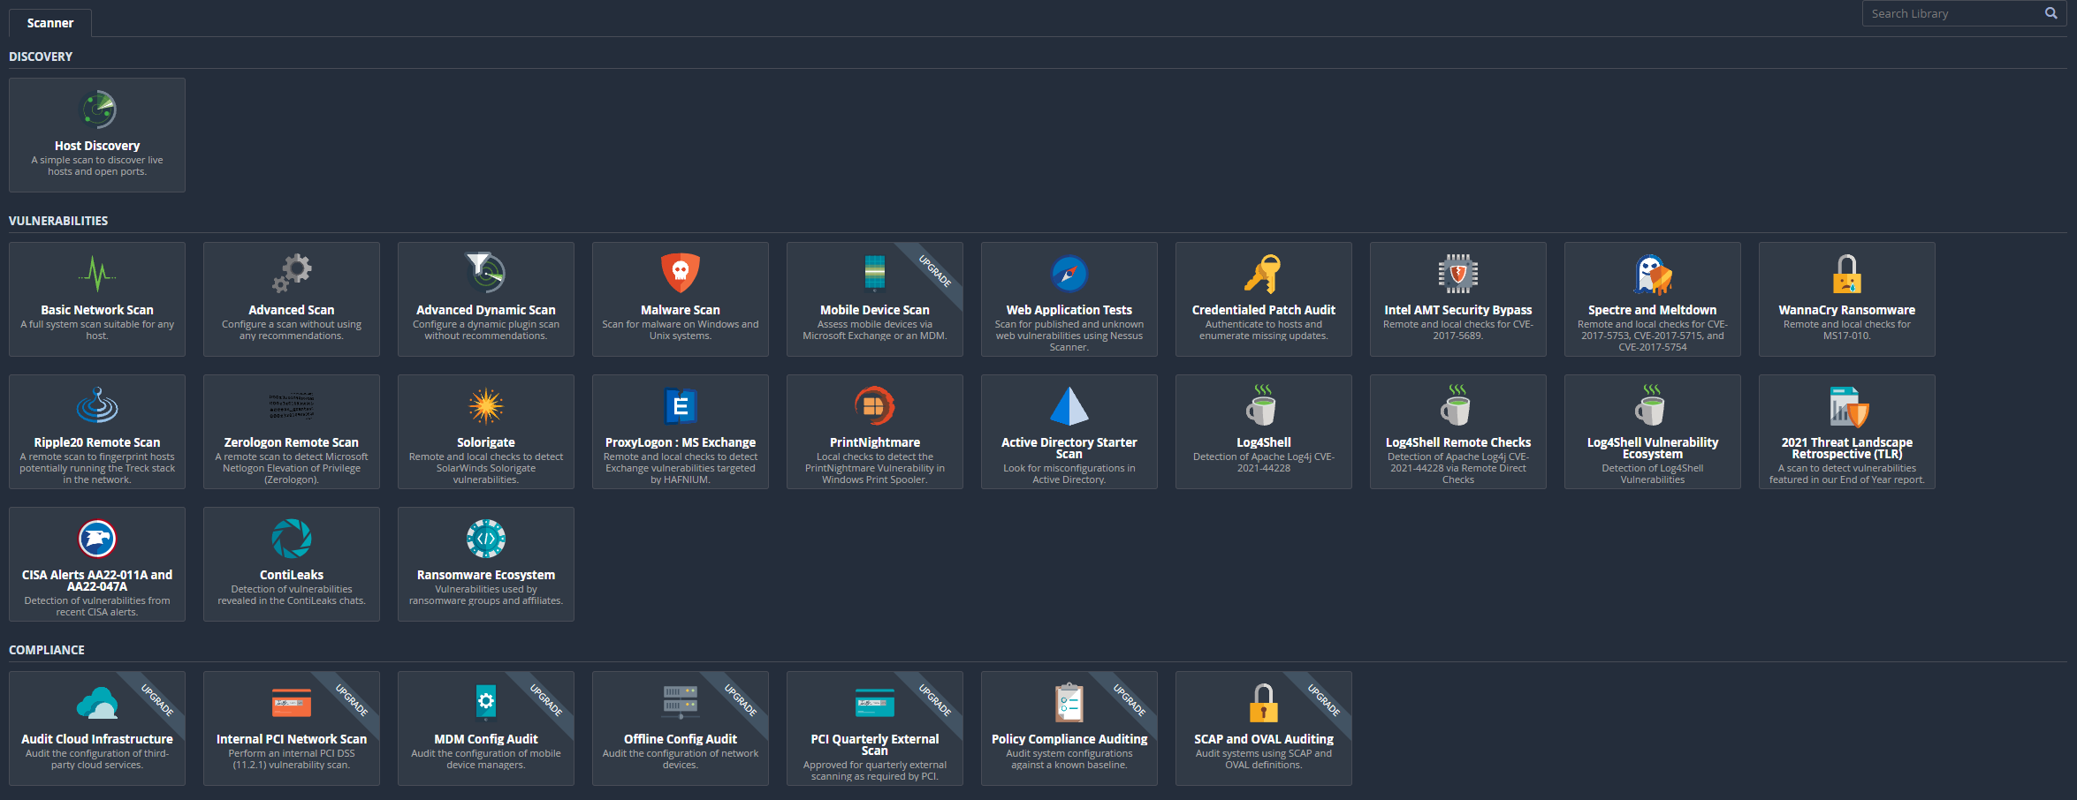Click the Host Discovery radar icon
This screenshot has width=2077, height=800.
pyautogui.click(x=98, y=109)
